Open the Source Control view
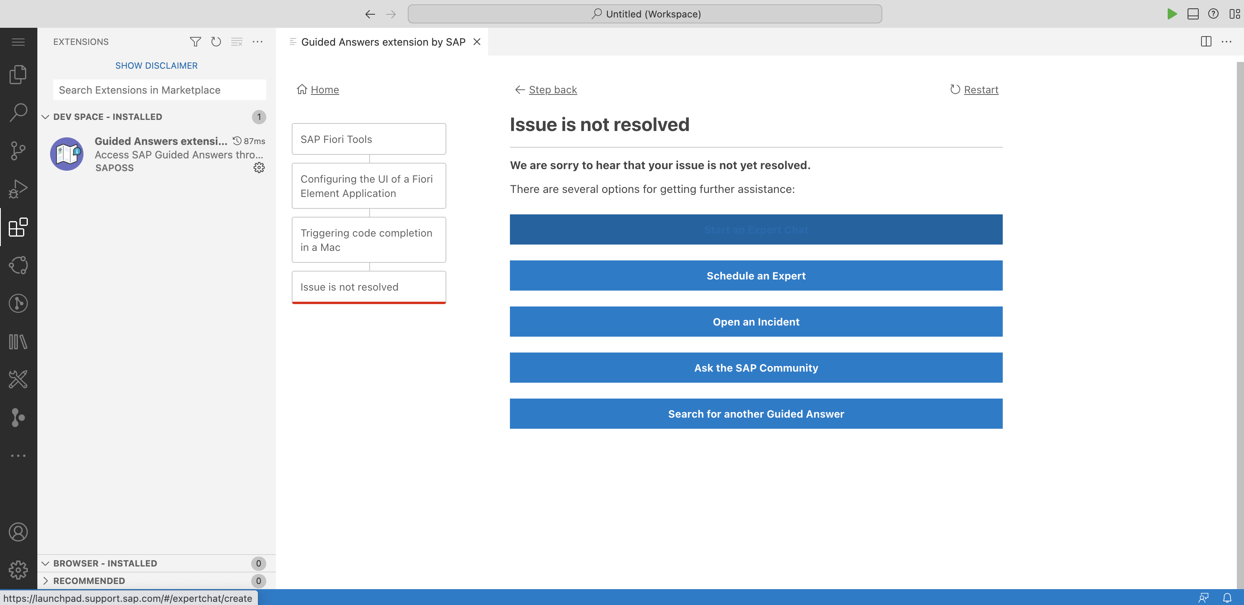The width and height of the screenshot is (1244, 605). (18, 150)
